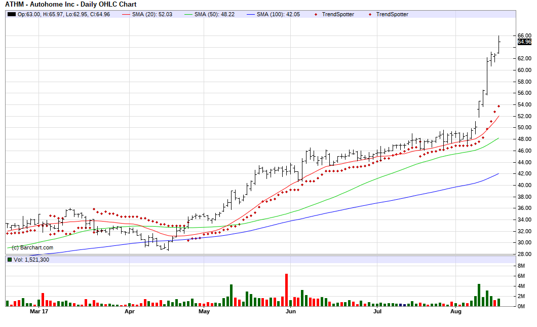The image size is (537, 327).
Task: Click the 56.00 price axis label
Action: [x=524, y=93]
